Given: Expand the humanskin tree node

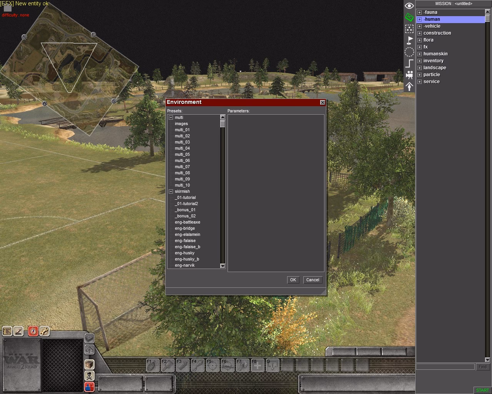Looking at the screenshot, I should point(419,54).
